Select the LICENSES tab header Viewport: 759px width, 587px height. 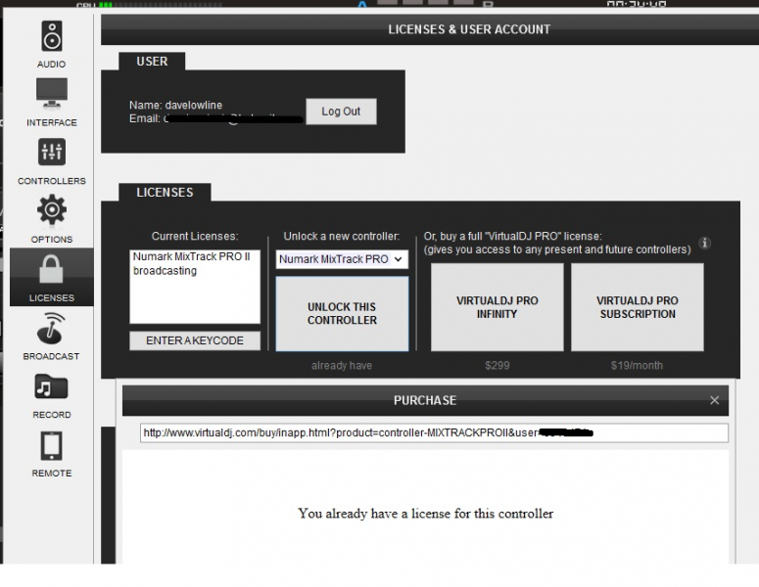[x=165, y=192]
